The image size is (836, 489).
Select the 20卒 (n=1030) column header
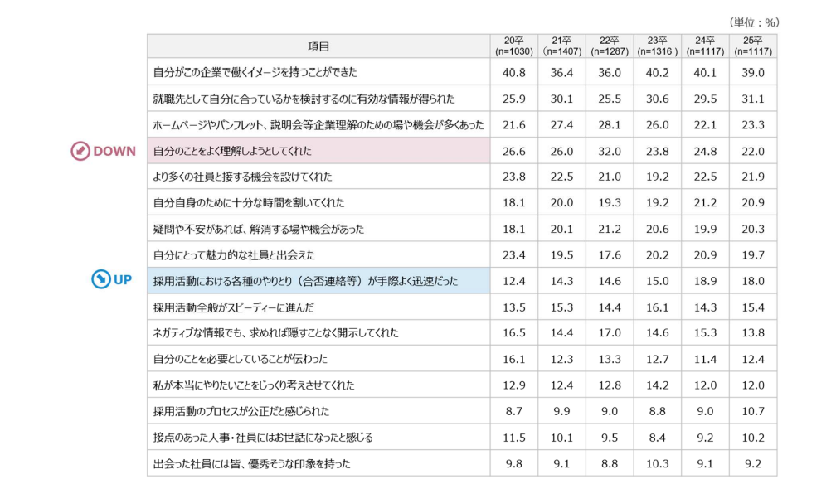coord(514,46)
